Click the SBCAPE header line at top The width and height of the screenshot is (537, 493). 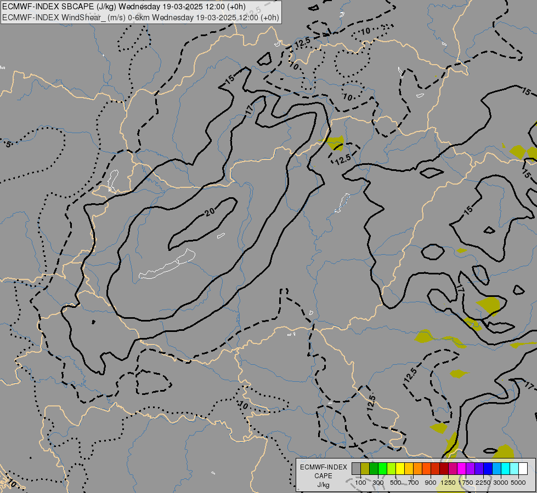click(x=124, y=7)
